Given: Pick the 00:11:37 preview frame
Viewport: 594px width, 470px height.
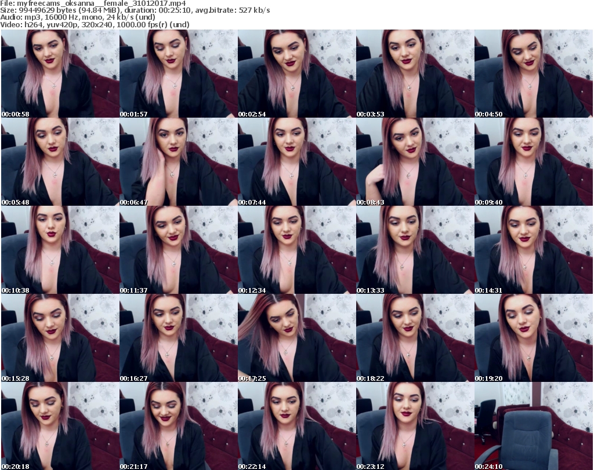Looking at the screenshot, I should [x=179, y=250].
